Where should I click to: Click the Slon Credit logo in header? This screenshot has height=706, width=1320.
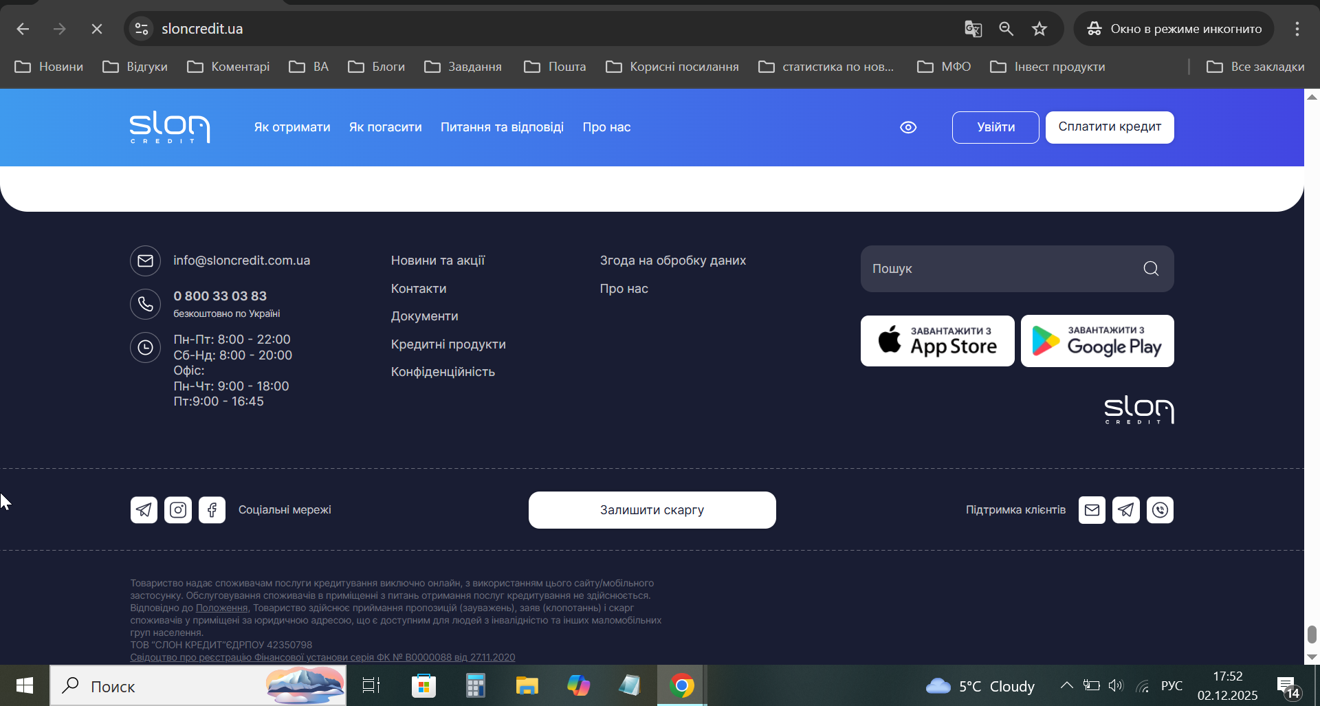pos(170,127)
